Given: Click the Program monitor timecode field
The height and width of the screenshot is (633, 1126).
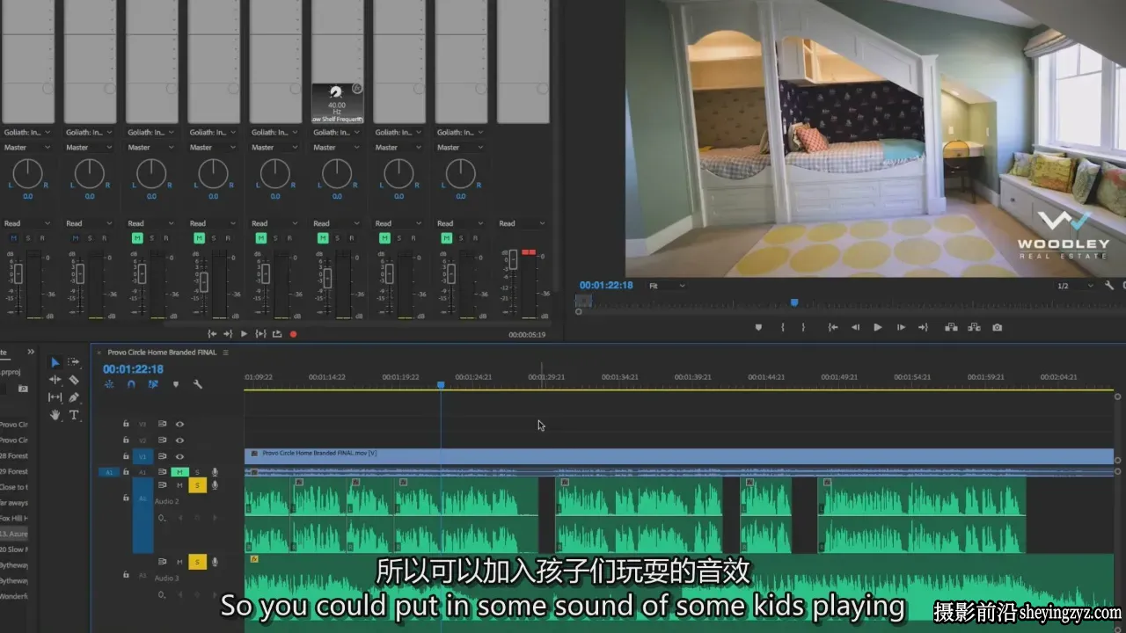Looking at the screenshot, I should [x=606, y=286].
